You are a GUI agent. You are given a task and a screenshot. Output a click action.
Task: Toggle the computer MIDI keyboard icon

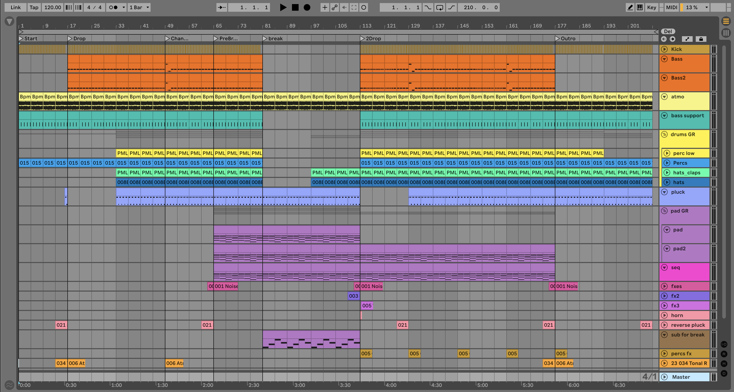pos(640,7)
